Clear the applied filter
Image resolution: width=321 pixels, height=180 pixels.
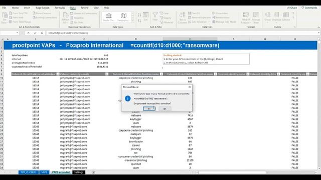164,13
